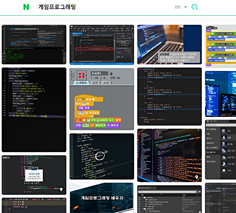Open the Scratch 주사위 dice script thumbnail

tap(102, 99)
